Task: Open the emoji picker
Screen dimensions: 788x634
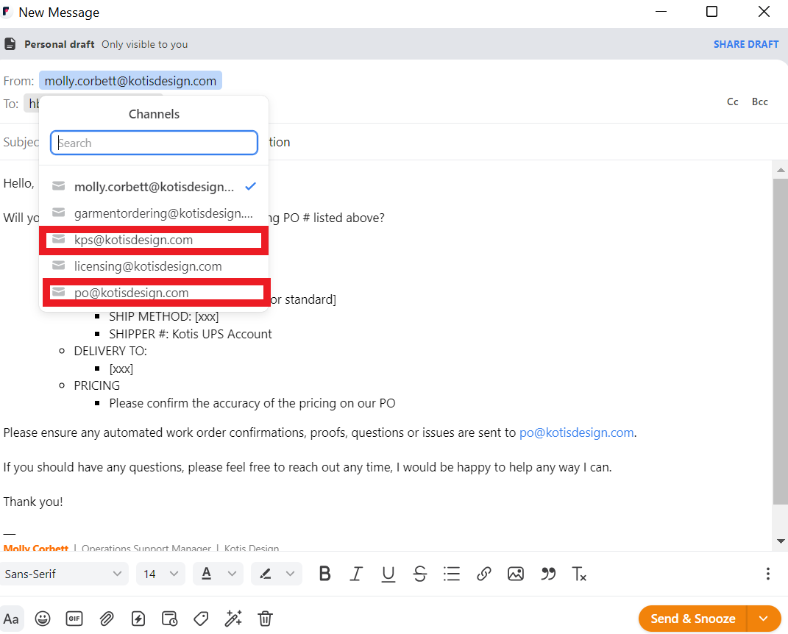Action: [43, 619]
